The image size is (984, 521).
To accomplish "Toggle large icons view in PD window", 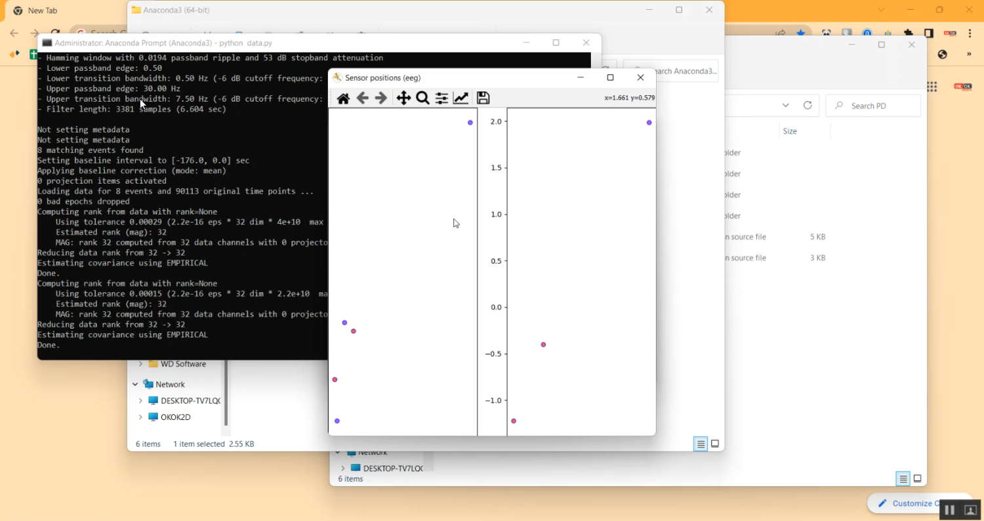I will tap(918, 479).
